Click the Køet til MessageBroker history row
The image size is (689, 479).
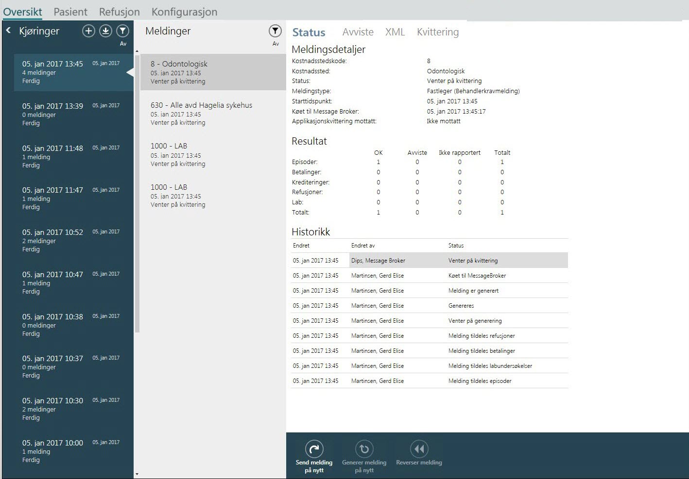pyautogui.click(x=429, y=276)
